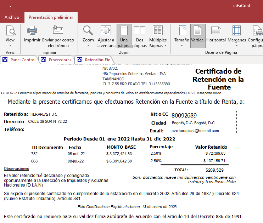Choose the Dos páginas layout icon

tap(139, 31)
